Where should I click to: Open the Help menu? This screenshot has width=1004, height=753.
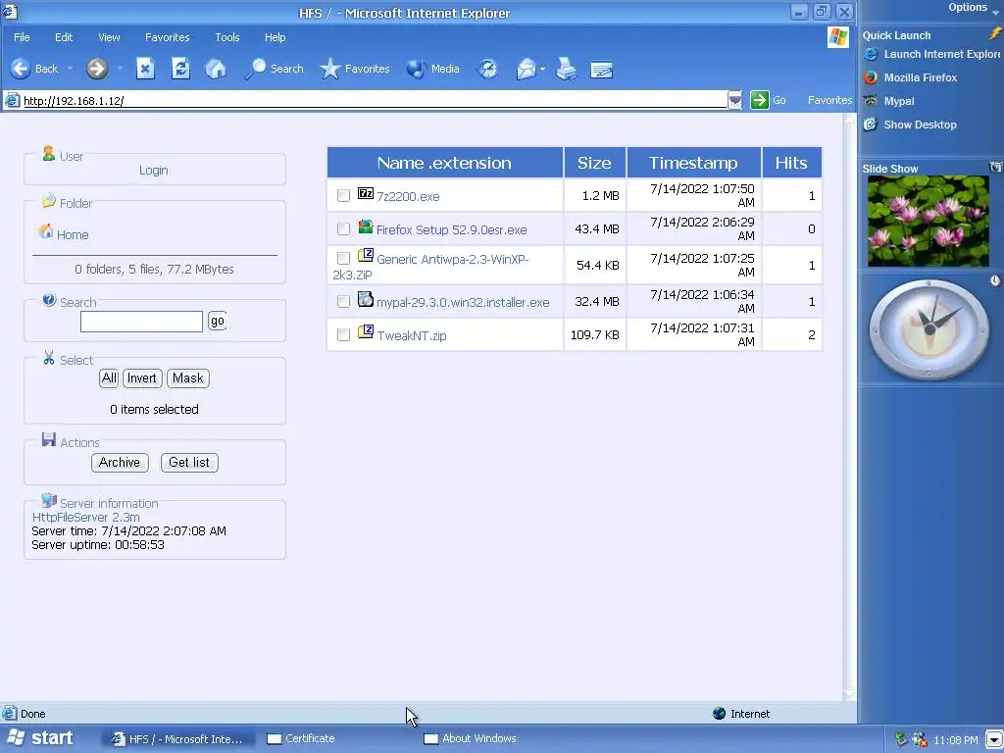click(275, 37)
